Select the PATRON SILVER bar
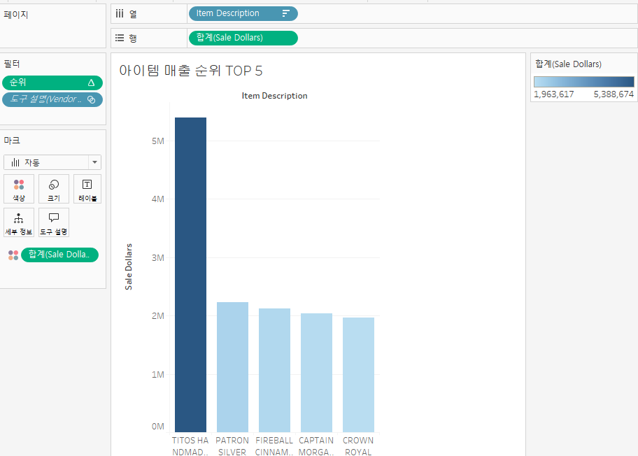 click(x=232, y=367)
